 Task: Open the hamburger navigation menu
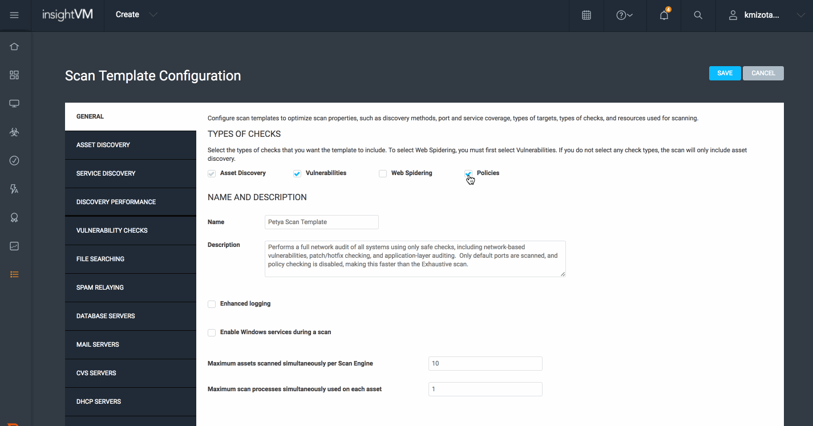(x=14, y=15)
